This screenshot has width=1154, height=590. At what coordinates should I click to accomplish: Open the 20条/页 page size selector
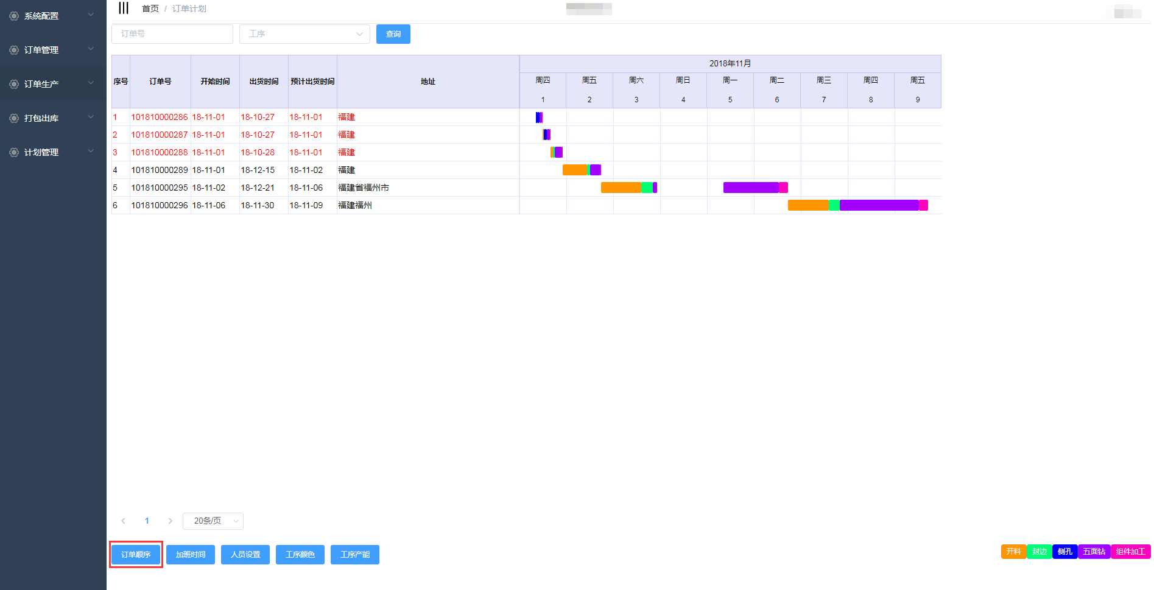pos(213,521)
